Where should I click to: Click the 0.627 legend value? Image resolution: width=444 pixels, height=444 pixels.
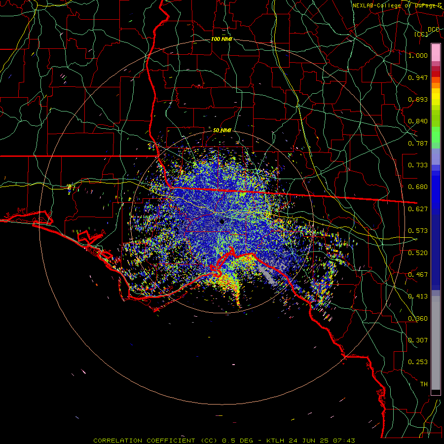coord(418,209)
